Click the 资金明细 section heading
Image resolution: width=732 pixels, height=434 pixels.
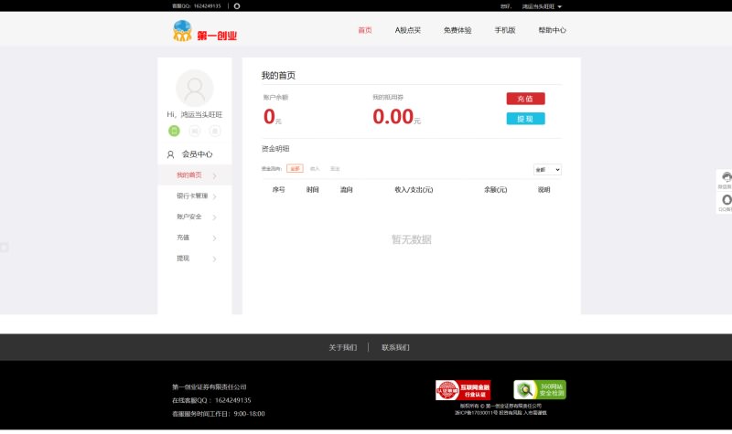(x=275, y=149)
